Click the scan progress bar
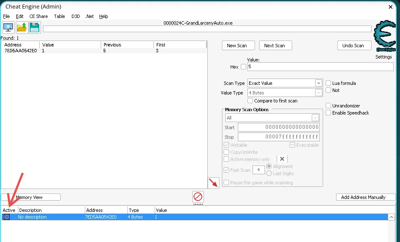 (207, 29)
